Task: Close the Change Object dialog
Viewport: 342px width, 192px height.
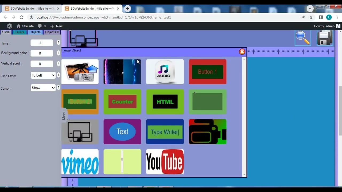Action: [x=242, y=52]
